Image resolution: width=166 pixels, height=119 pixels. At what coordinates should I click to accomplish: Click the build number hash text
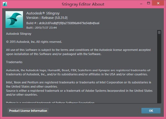tap(69, 23)
